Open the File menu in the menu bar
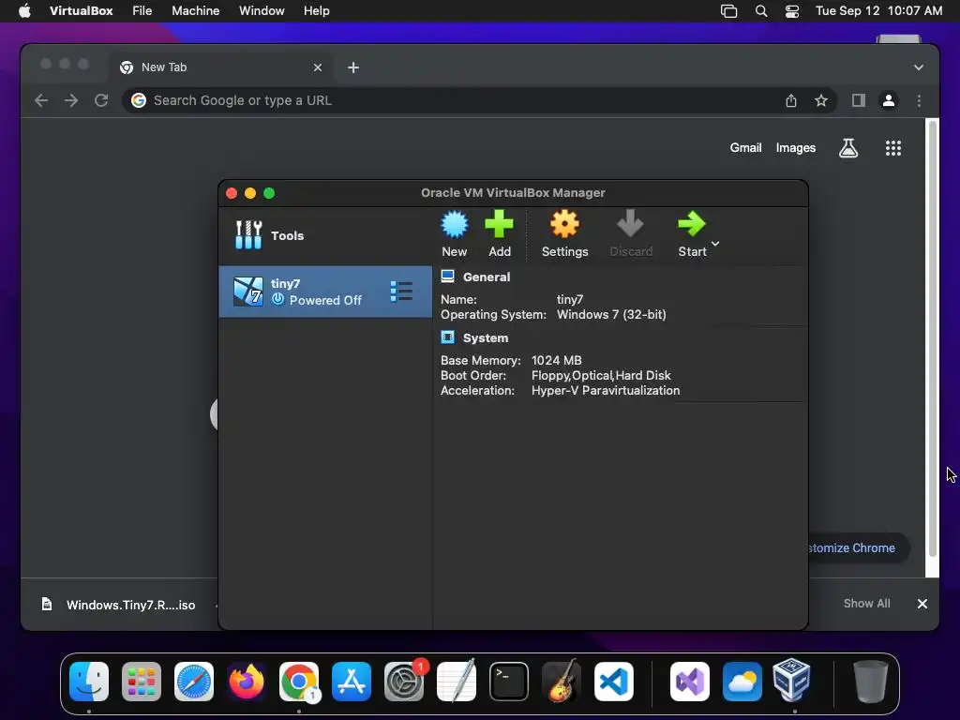 142,11
